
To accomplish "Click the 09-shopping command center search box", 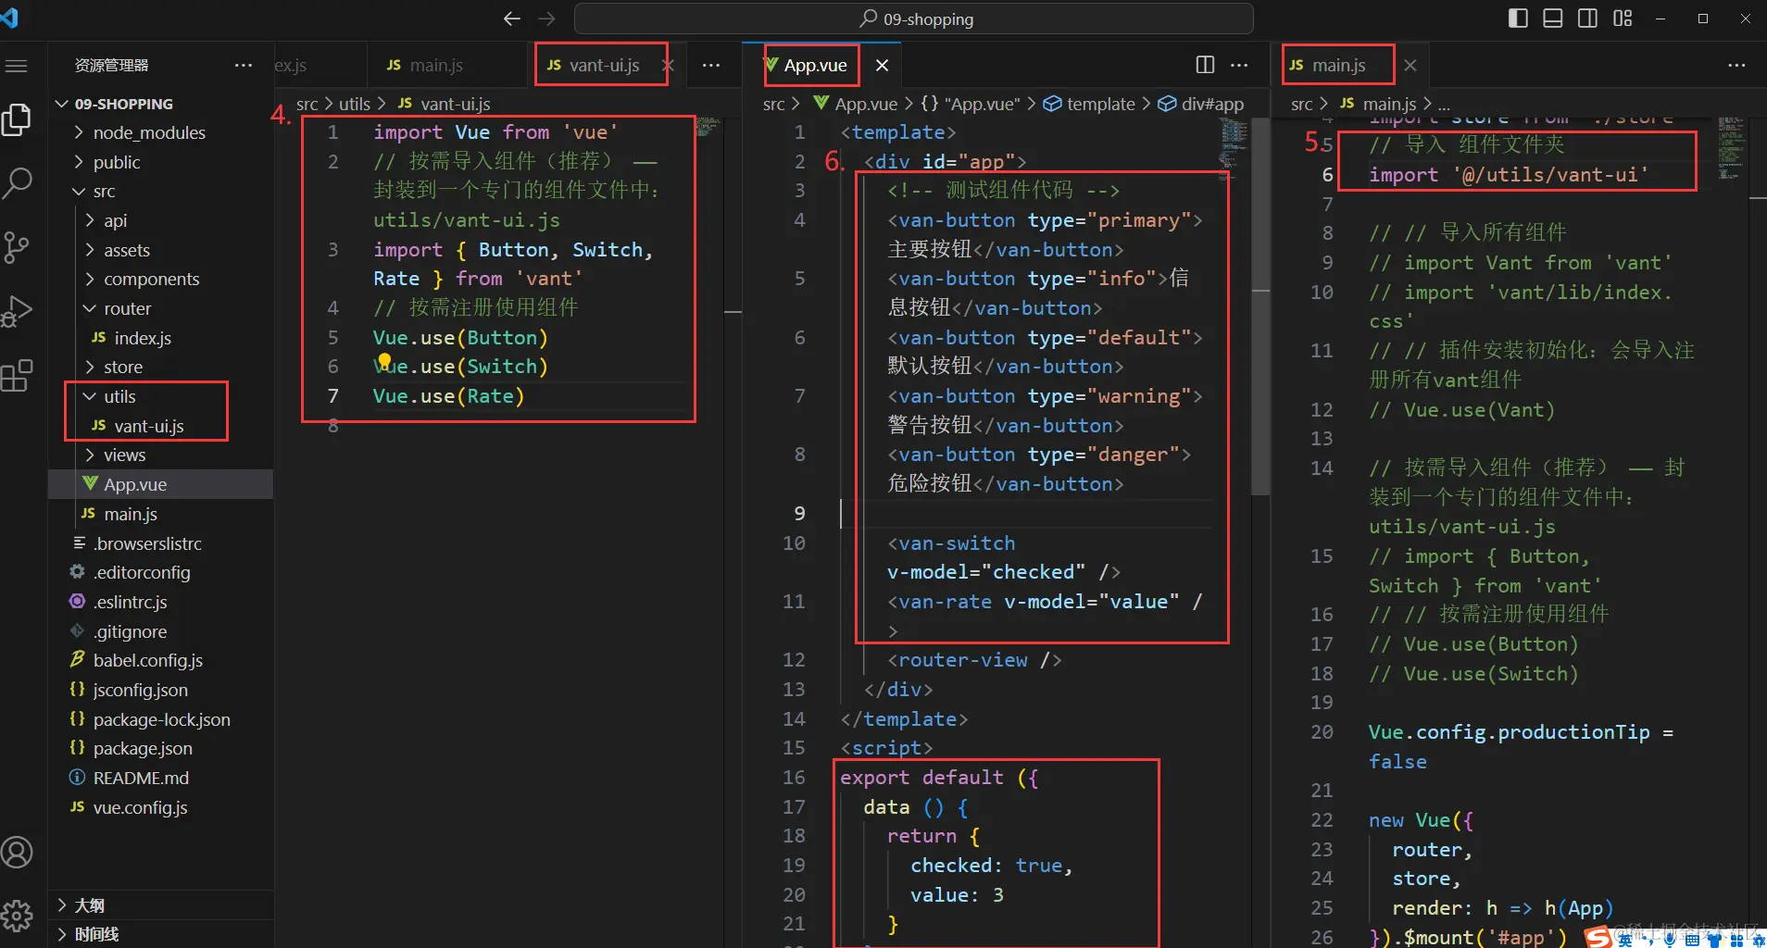I will [914, 19].
